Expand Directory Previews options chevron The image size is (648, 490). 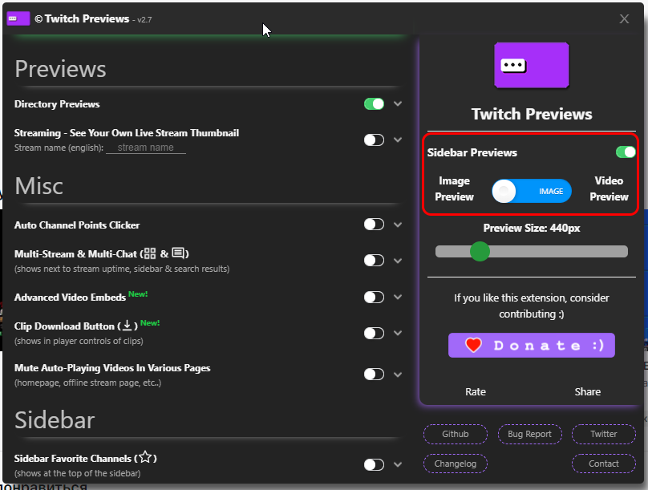click(x=398, y=103)
